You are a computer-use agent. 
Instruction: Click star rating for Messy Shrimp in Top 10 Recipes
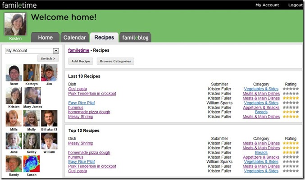[x=291, y=144]
